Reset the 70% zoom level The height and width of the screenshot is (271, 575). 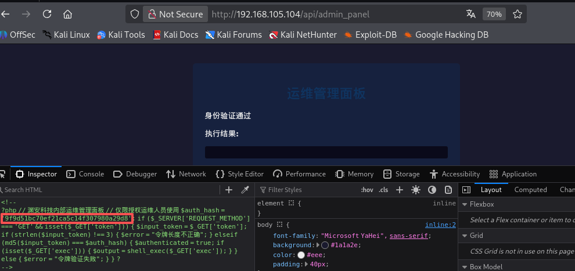point(494,15)
